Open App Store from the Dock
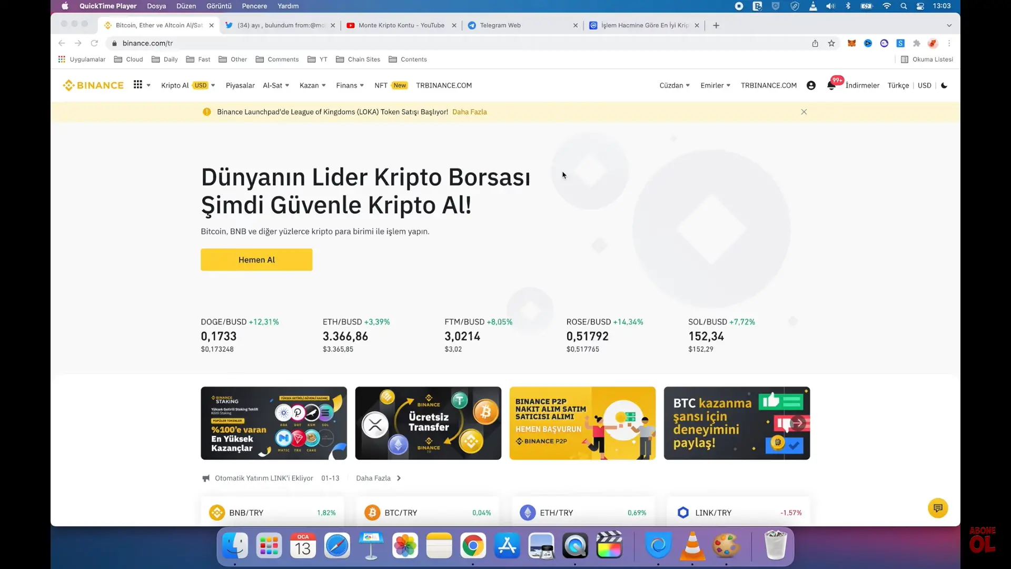The height and width of the screenshot is (569, 1011). click(507, 545)
